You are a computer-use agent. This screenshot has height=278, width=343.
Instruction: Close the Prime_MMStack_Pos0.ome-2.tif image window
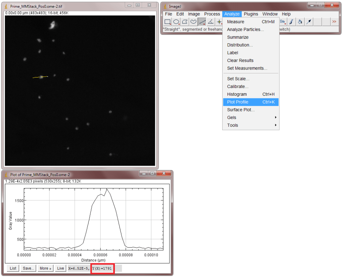click(x=149, y=5)
